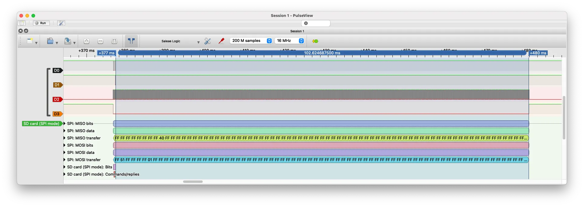
Task: Select the +480 ms cursor flag
Action: [x=538, y=53]
